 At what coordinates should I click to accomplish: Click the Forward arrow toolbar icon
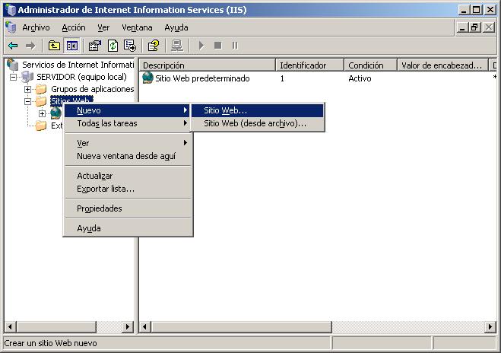(x=30, y=46)
